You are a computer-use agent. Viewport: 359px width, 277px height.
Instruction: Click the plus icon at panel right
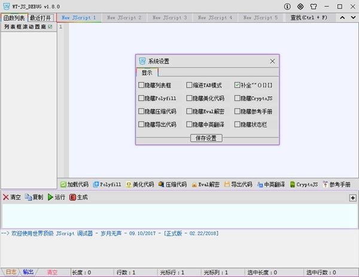pyautogui.click(x=353, y=198)
